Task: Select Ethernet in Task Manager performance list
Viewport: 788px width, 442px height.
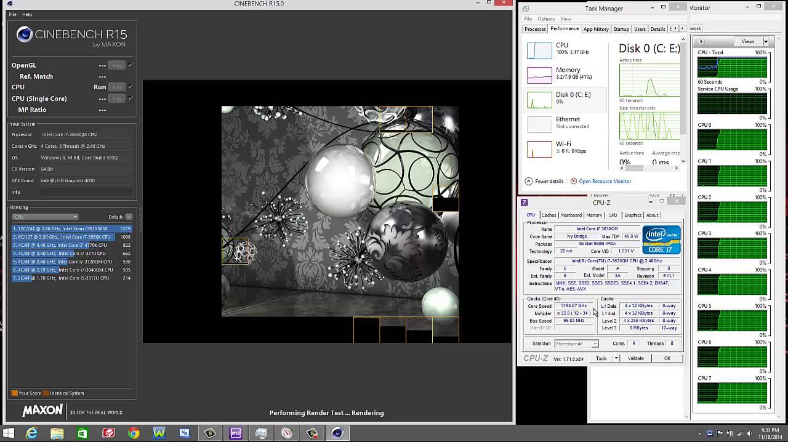Action: coord(565,123)
